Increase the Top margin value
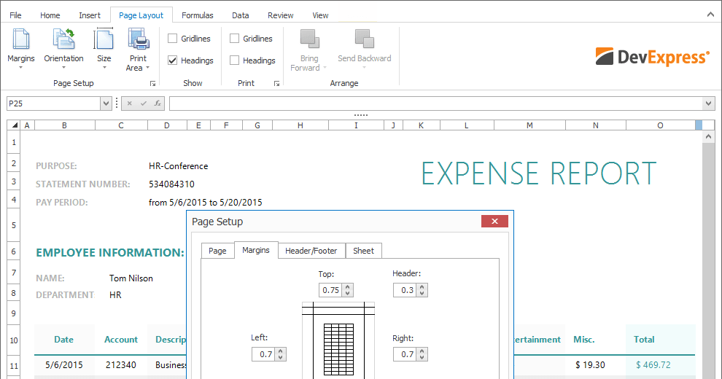 [348, 287]
